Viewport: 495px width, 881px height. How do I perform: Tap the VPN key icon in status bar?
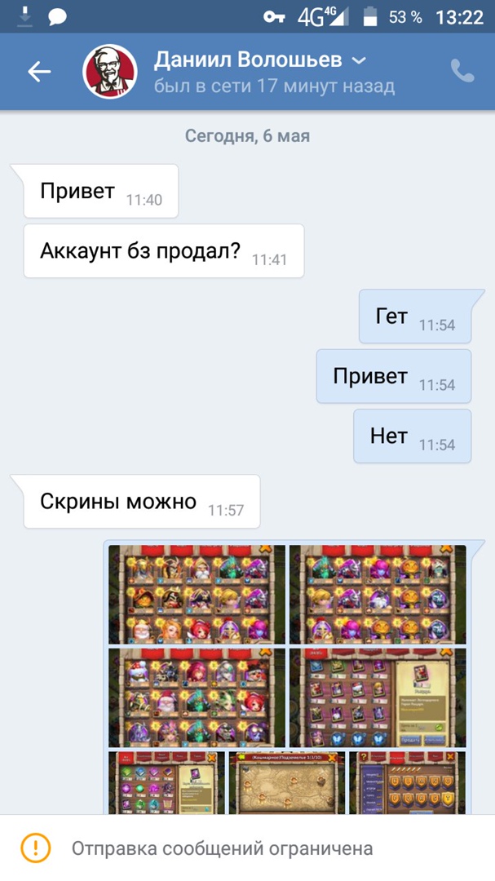point(274,17)
